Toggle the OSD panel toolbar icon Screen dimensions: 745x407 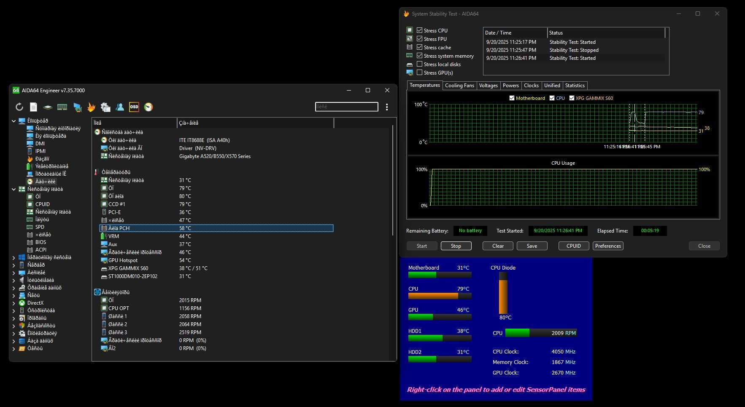pyautogui.click(x=134, y=107)
